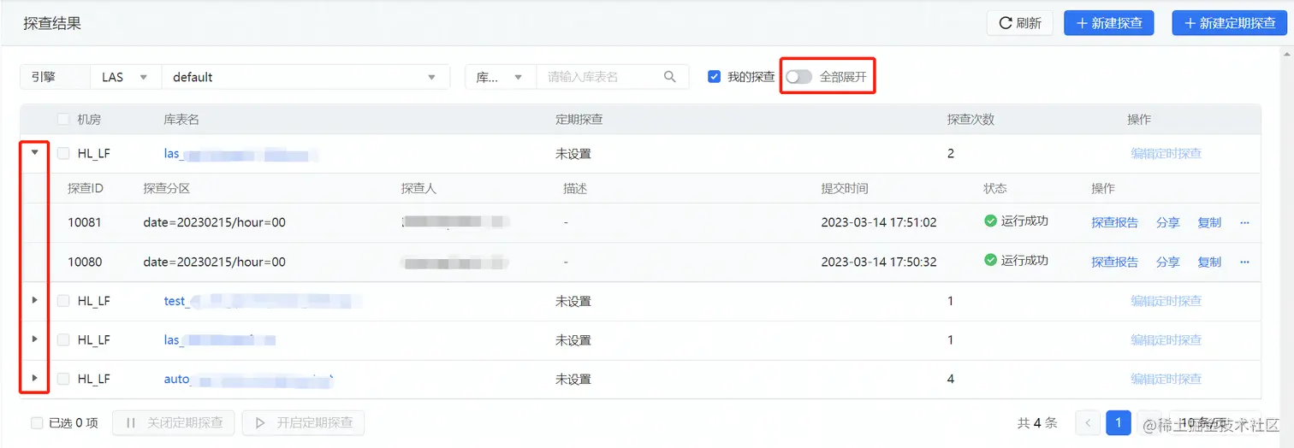This screenshot has width=1294, height=448.
Task: Click the 运行成功 status icon for 10081
Action: 990,221
